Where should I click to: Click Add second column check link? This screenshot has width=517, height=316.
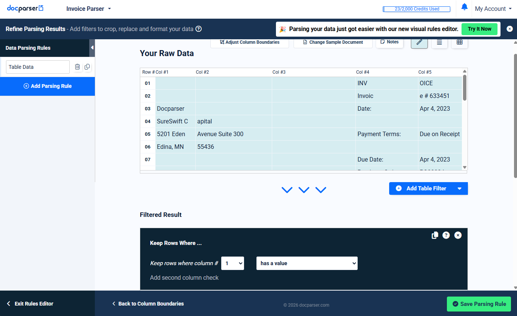point(184,277)
